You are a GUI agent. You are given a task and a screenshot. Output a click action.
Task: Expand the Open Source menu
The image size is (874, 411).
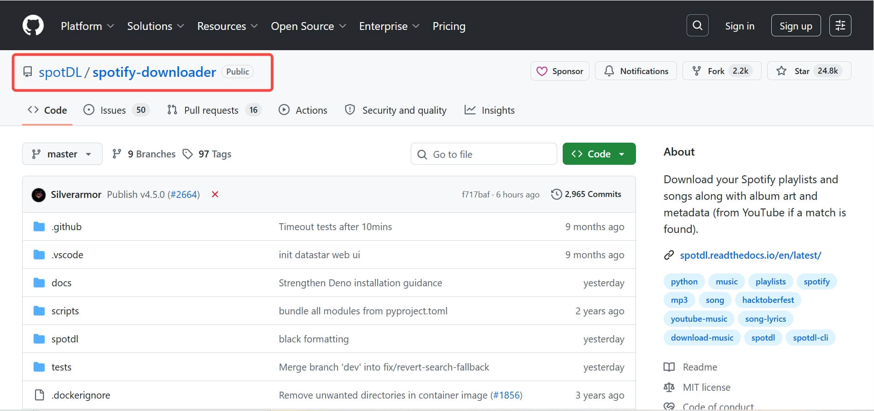tap(309, 26)
